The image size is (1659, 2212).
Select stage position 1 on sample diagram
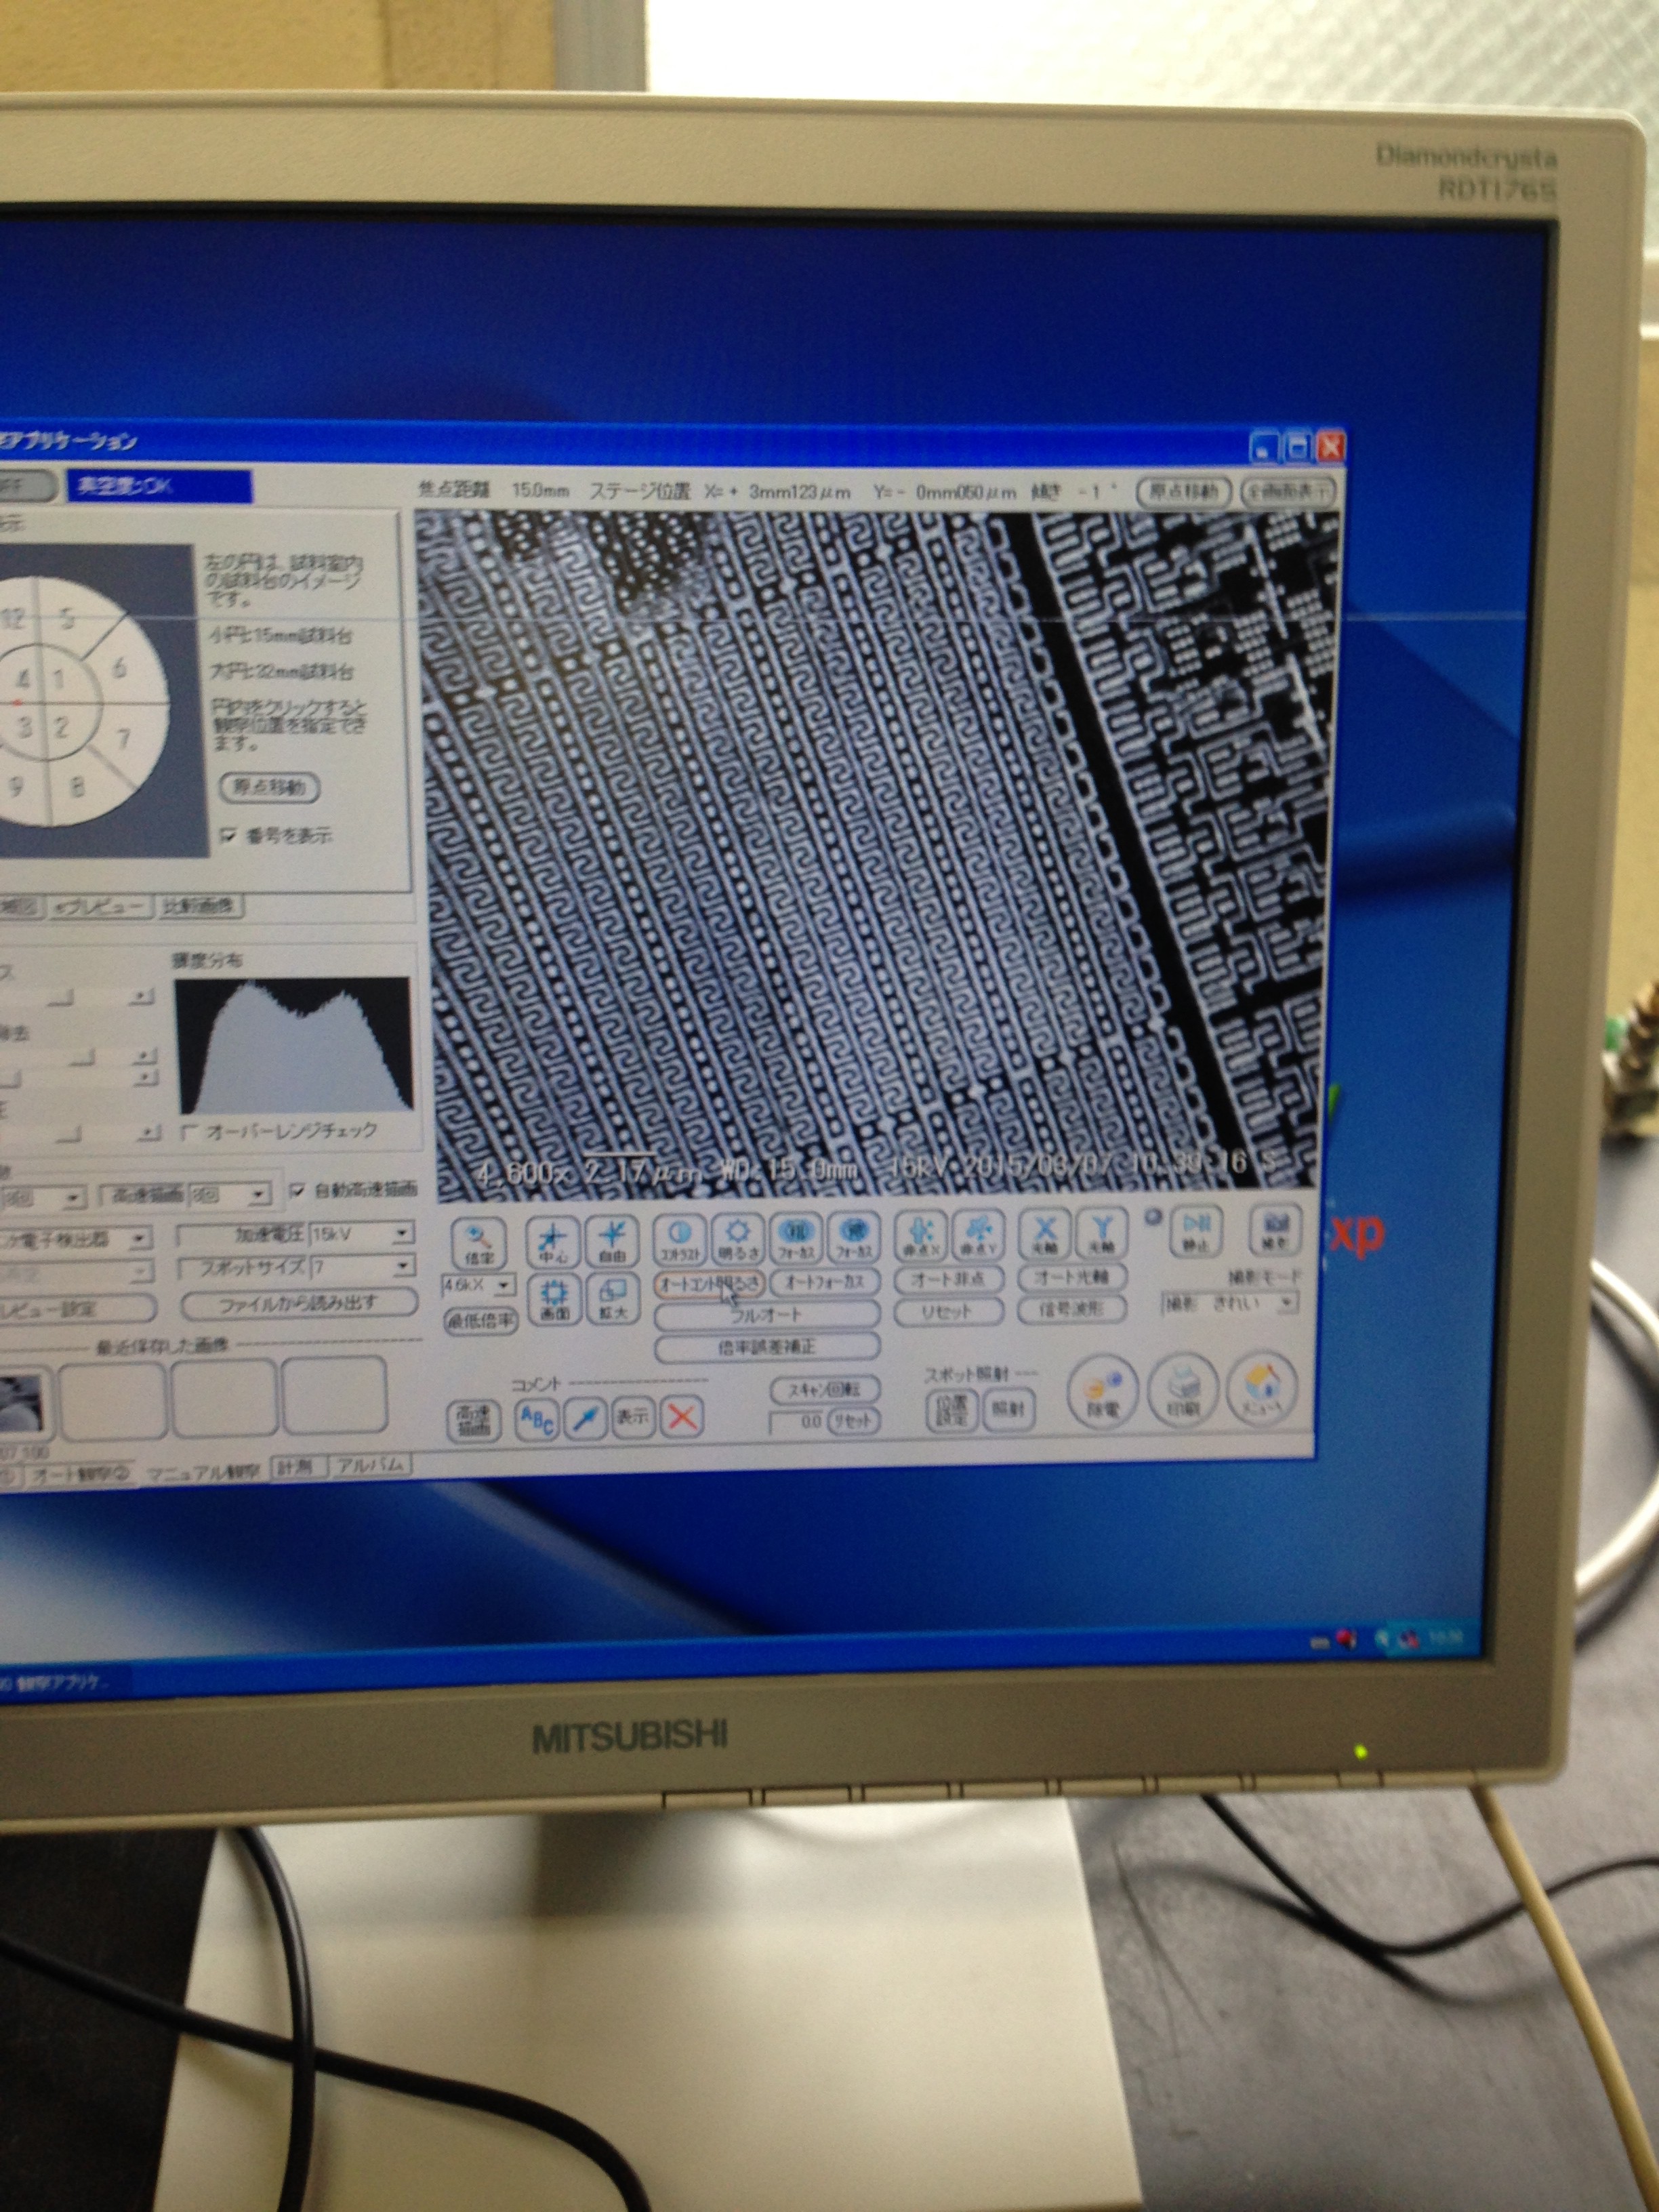point(58,679)
